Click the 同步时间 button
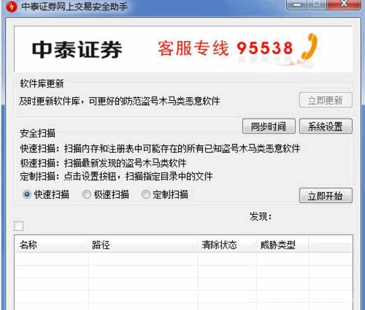Image resolution: width=365 pixels, height=310 pixels. coord(269,127)
